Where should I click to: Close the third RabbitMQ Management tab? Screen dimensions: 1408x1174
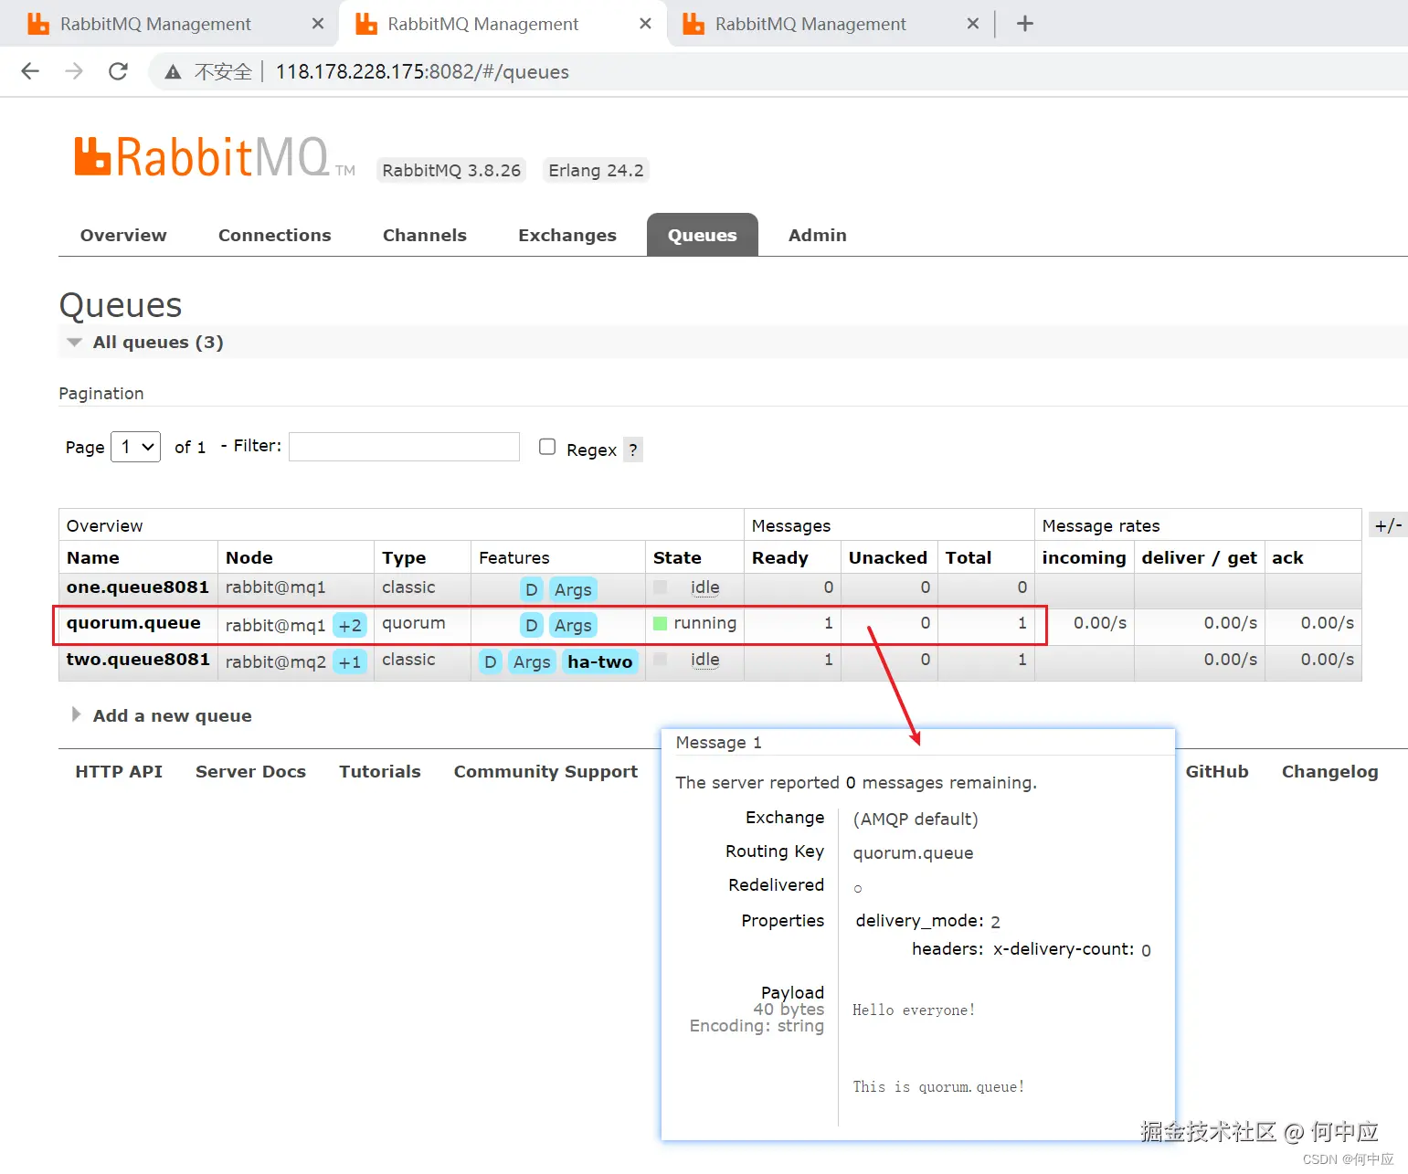tap(973, 24)
